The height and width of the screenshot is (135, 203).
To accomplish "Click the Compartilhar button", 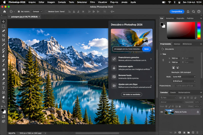I will [x=177, y=12].
